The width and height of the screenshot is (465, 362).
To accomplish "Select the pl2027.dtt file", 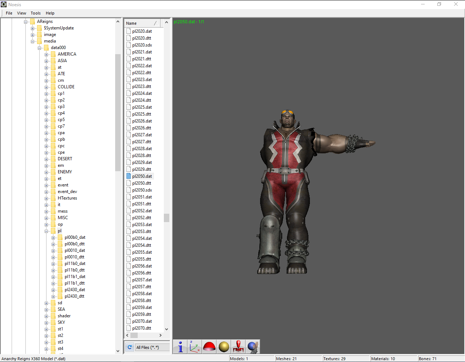I will (x=142, y=142).
